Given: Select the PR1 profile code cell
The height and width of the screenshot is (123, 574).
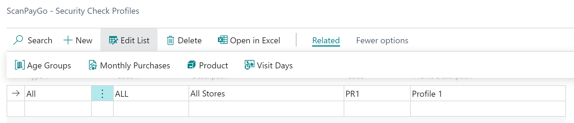Looking at the screenshot, I should pos(376,93).
